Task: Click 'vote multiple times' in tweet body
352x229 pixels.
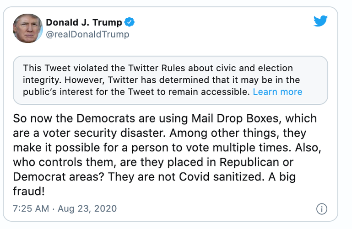Action: point(235,148)
